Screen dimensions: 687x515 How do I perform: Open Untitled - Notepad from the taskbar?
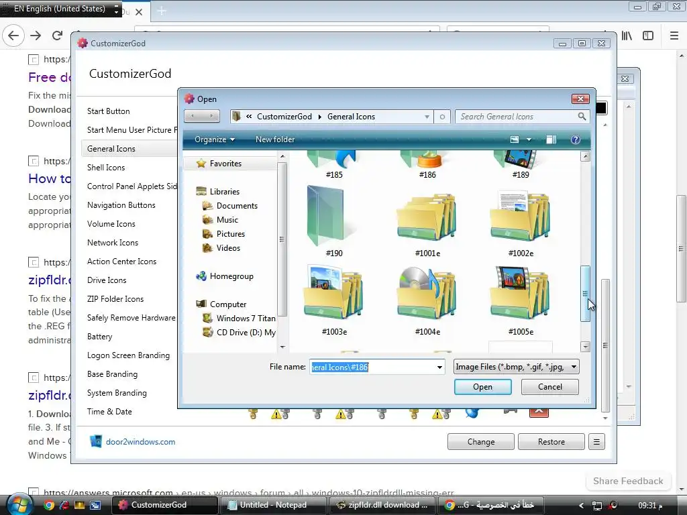tap(272, 505)
